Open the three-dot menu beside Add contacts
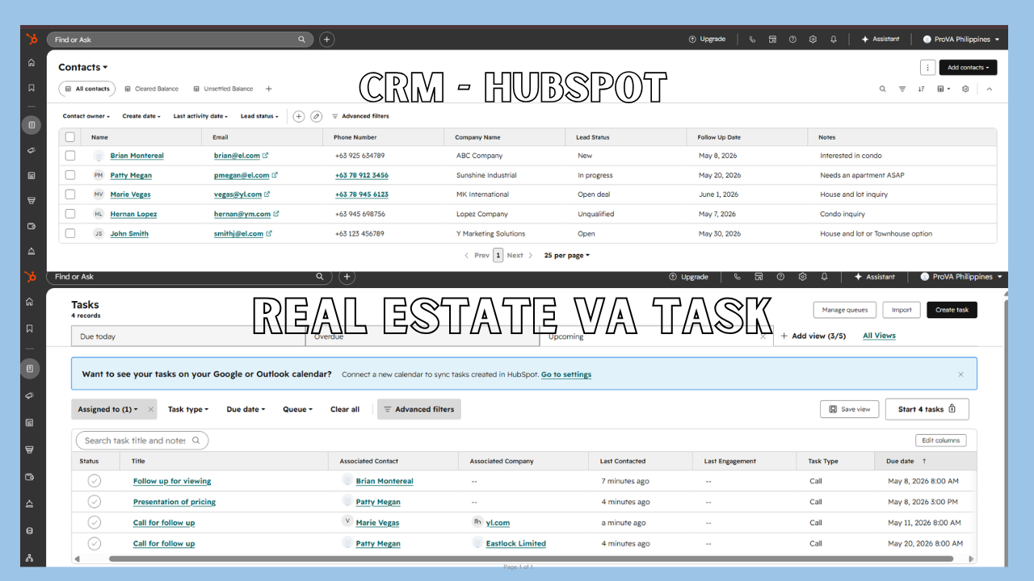The width and height of the screenshot is (1034, 581). click(928, 68)
